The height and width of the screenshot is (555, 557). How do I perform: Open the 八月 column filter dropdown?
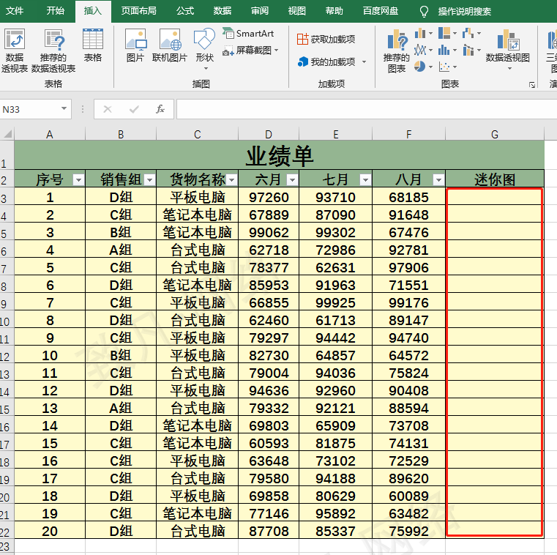438,180
